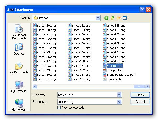
Task: Select file name sshot-144.png
Action: [46, 48]
